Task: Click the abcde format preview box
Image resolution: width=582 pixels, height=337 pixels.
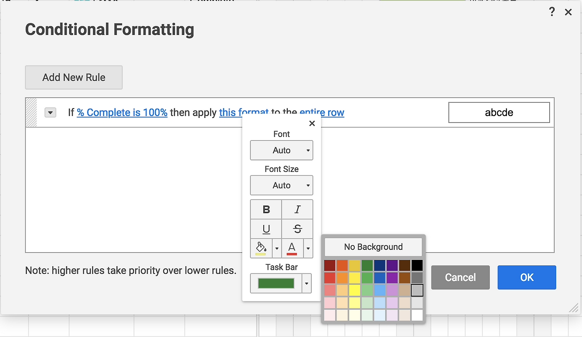Action: tap(499, 112)
